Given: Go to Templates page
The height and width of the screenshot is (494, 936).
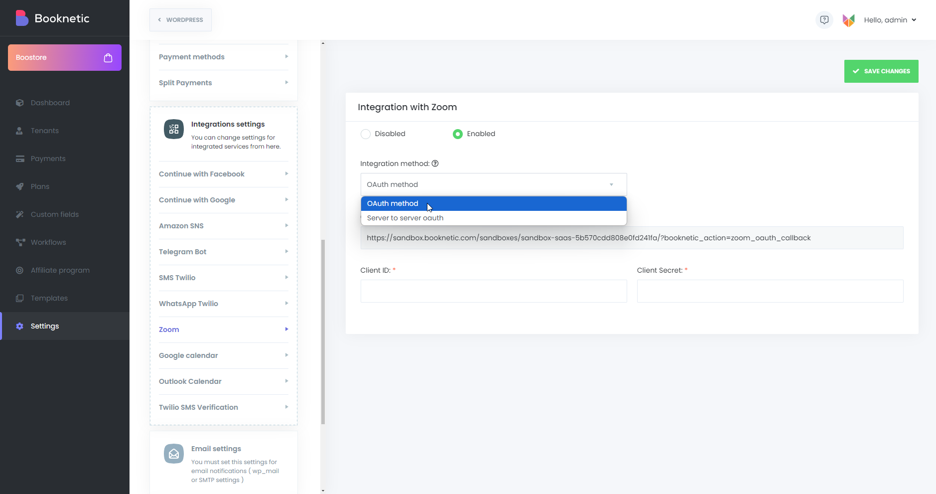Looking at the screenshot, I should click(x=65, y=298).
